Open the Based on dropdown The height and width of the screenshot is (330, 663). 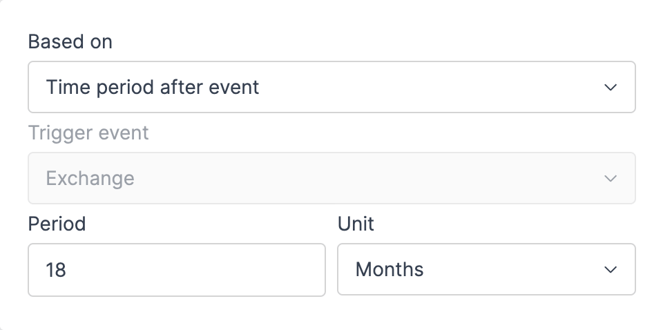coord(331,87)
